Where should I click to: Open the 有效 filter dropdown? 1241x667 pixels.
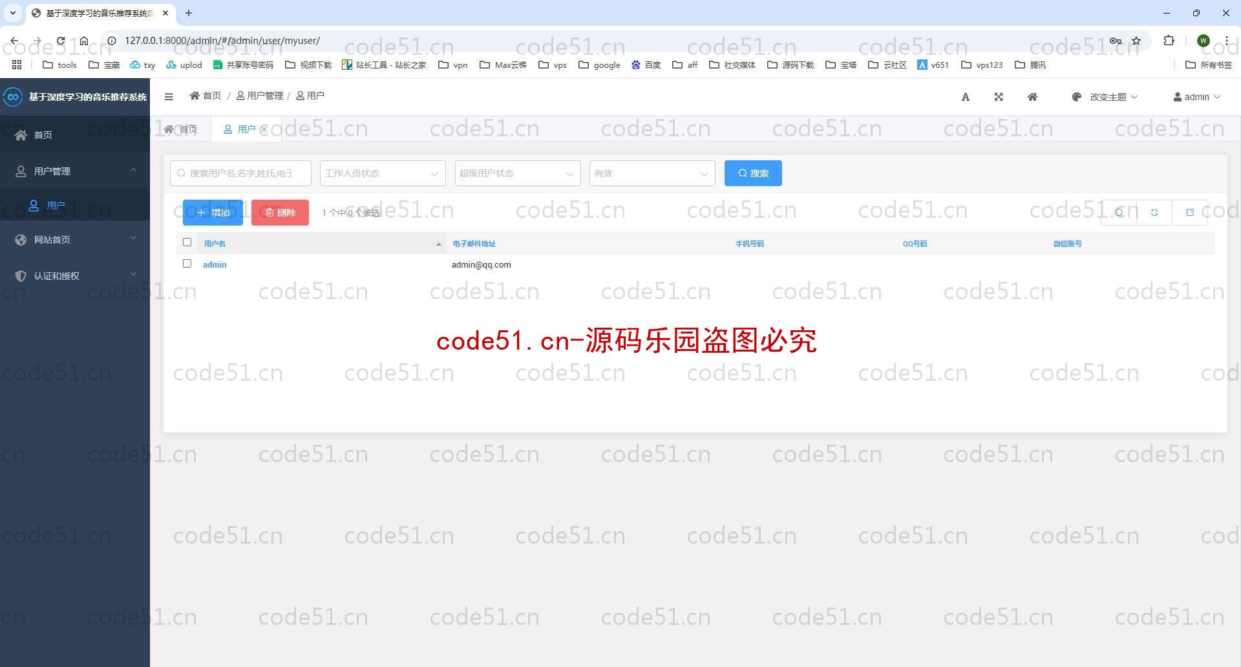(652, 173)
